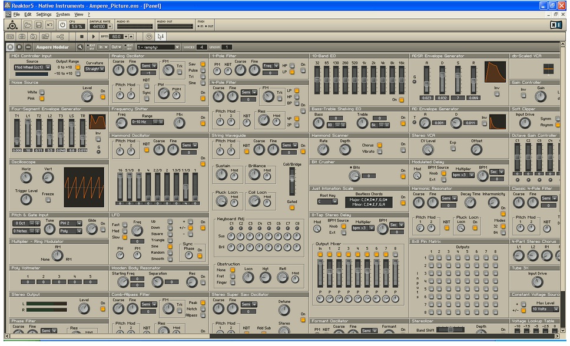Viewport: 570px width, 346px height.
Task: Click the oscilloscope waveform display
Action: [84, 187]
